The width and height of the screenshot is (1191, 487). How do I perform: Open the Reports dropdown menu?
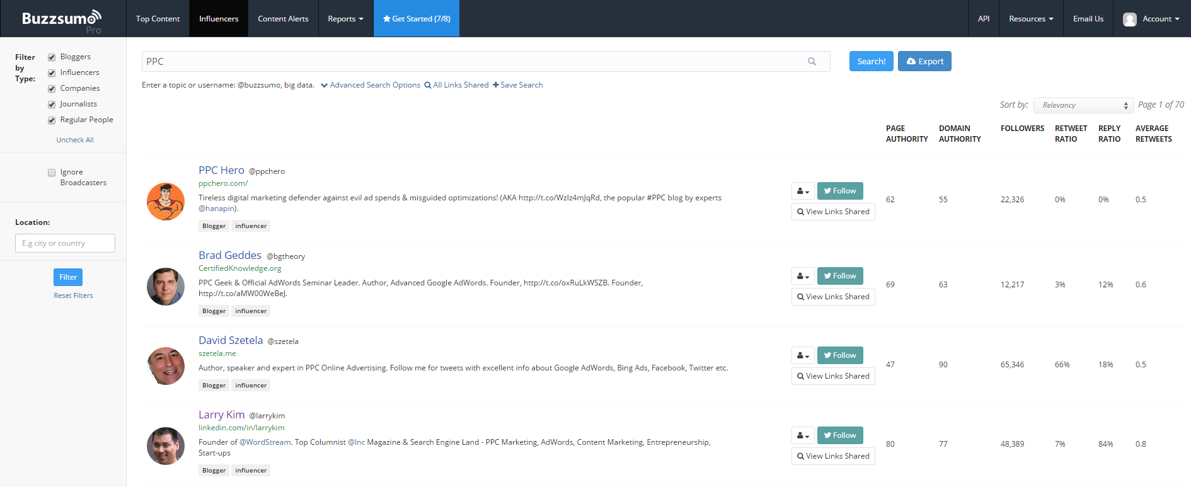[345, 19]
